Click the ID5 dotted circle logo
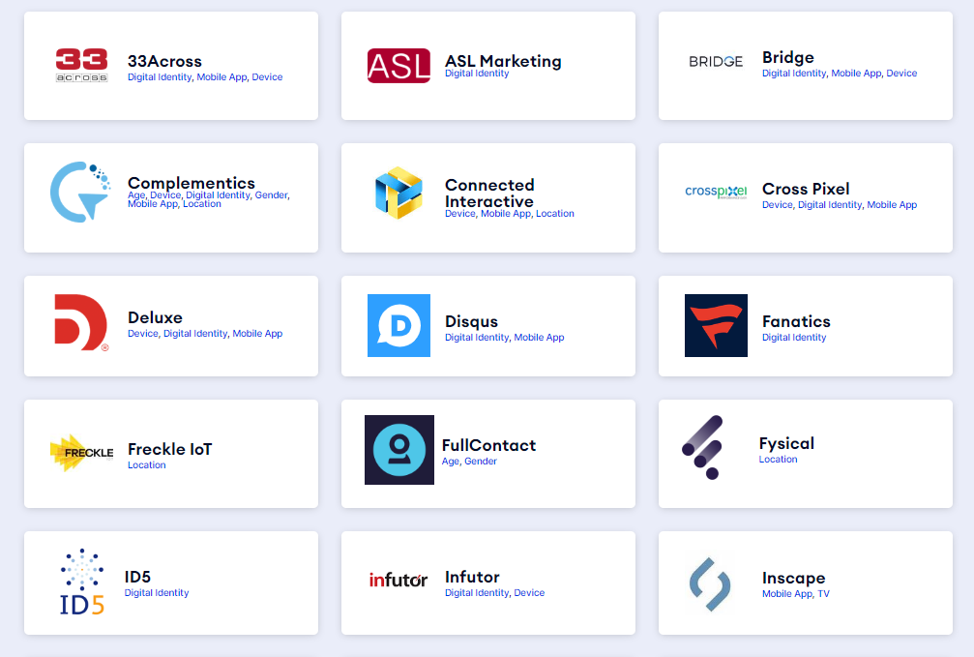The height and width of the screenshot is (657, 974). [81, 582]
